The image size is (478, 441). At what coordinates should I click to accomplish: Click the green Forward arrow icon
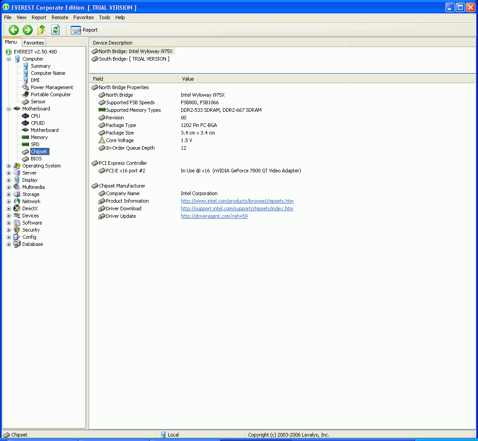[28, 30]
